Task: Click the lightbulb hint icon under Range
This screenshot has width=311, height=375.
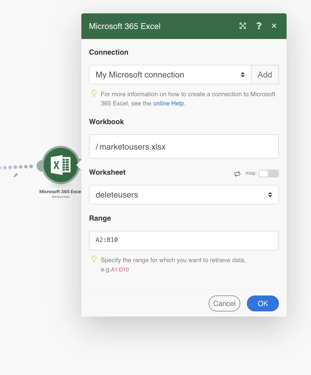Action: (94, 259)
